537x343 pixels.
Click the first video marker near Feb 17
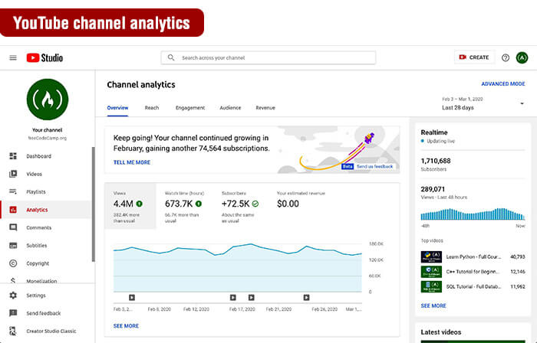click(233, 298)
